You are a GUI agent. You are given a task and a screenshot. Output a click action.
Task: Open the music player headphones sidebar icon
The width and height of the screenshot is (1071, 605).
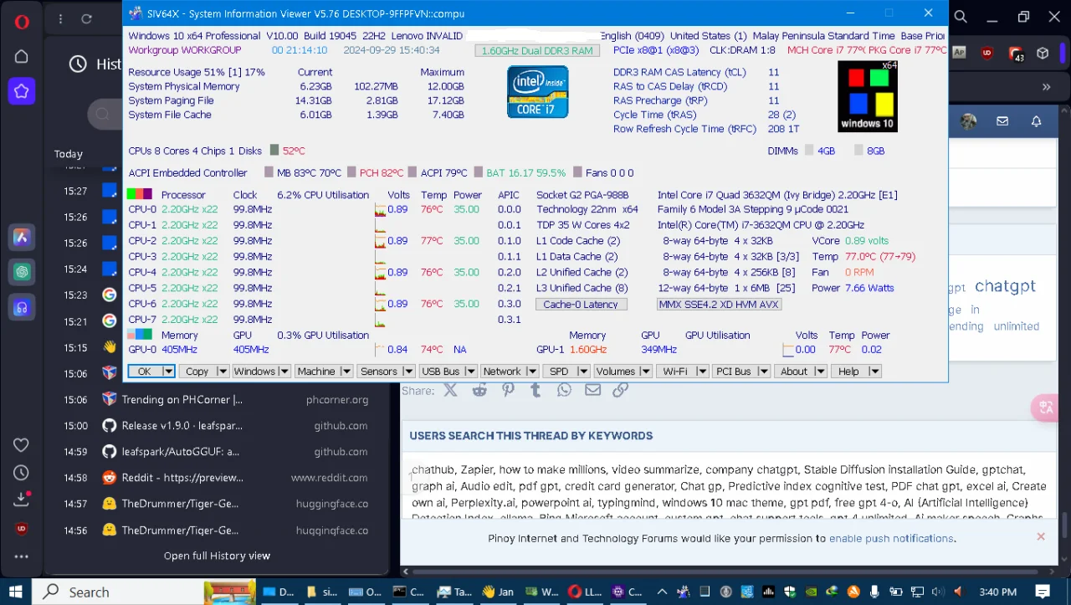click(x=22, y=307)
